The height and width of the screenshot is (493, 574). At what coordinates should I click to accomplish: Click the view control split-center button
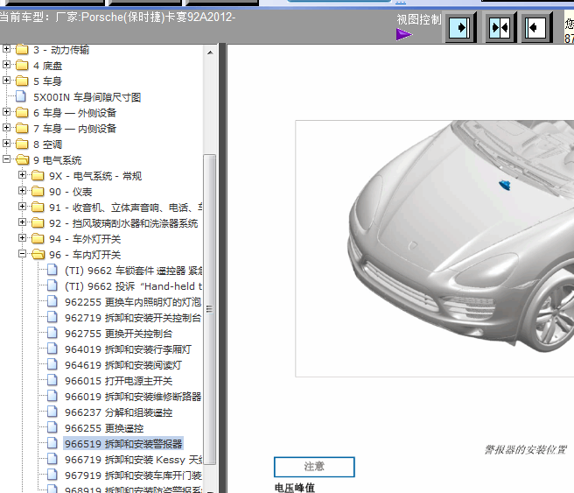click(x=500, y=27)
